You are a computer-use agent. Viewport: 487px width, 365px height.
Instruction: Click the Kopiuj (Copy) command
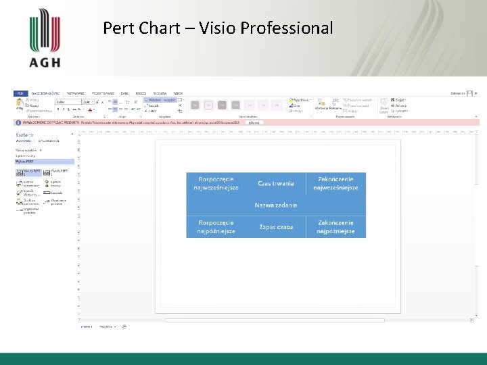pos(32,105)
